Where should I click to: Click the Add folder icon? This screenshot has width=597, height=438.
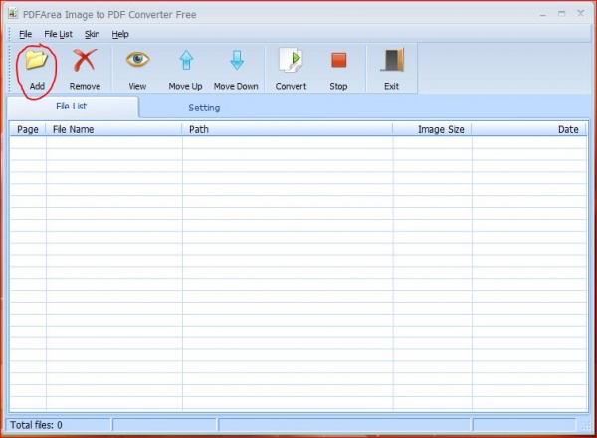tap(37, 60)
